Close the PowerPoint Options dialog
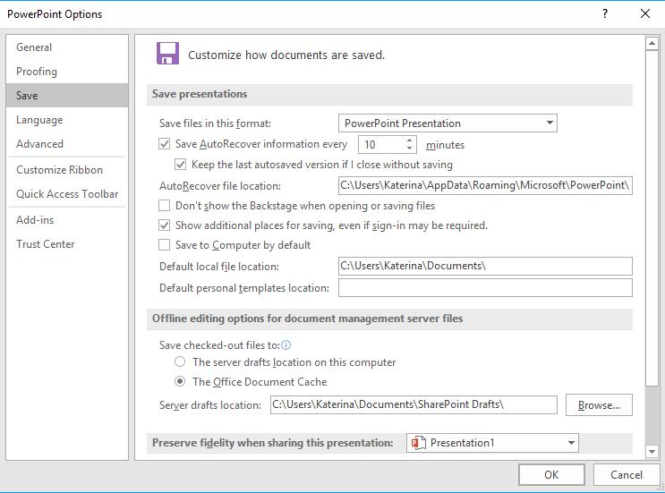The image size is (665, 493). pyautogui.click(x=645, y=13)
